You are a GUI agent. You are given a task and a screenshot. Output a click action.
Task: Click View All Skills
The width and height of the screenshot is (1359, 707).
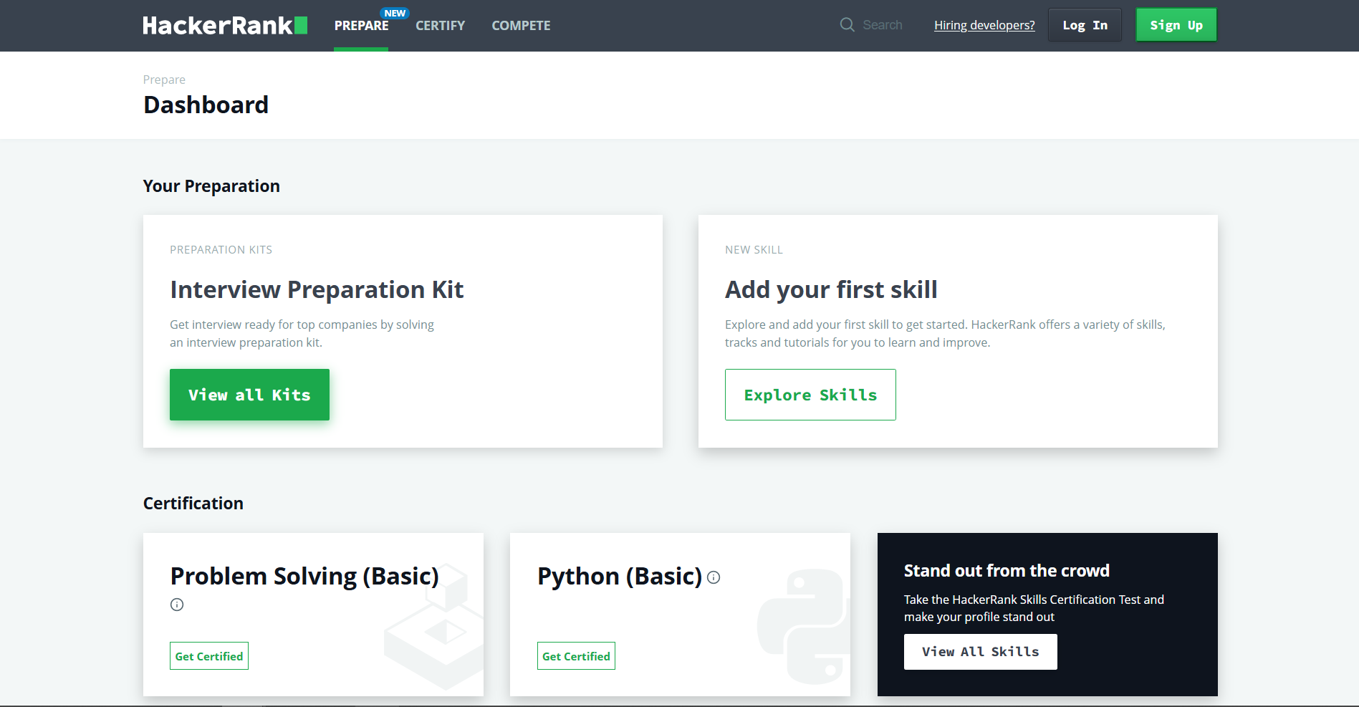pos(980,651)
